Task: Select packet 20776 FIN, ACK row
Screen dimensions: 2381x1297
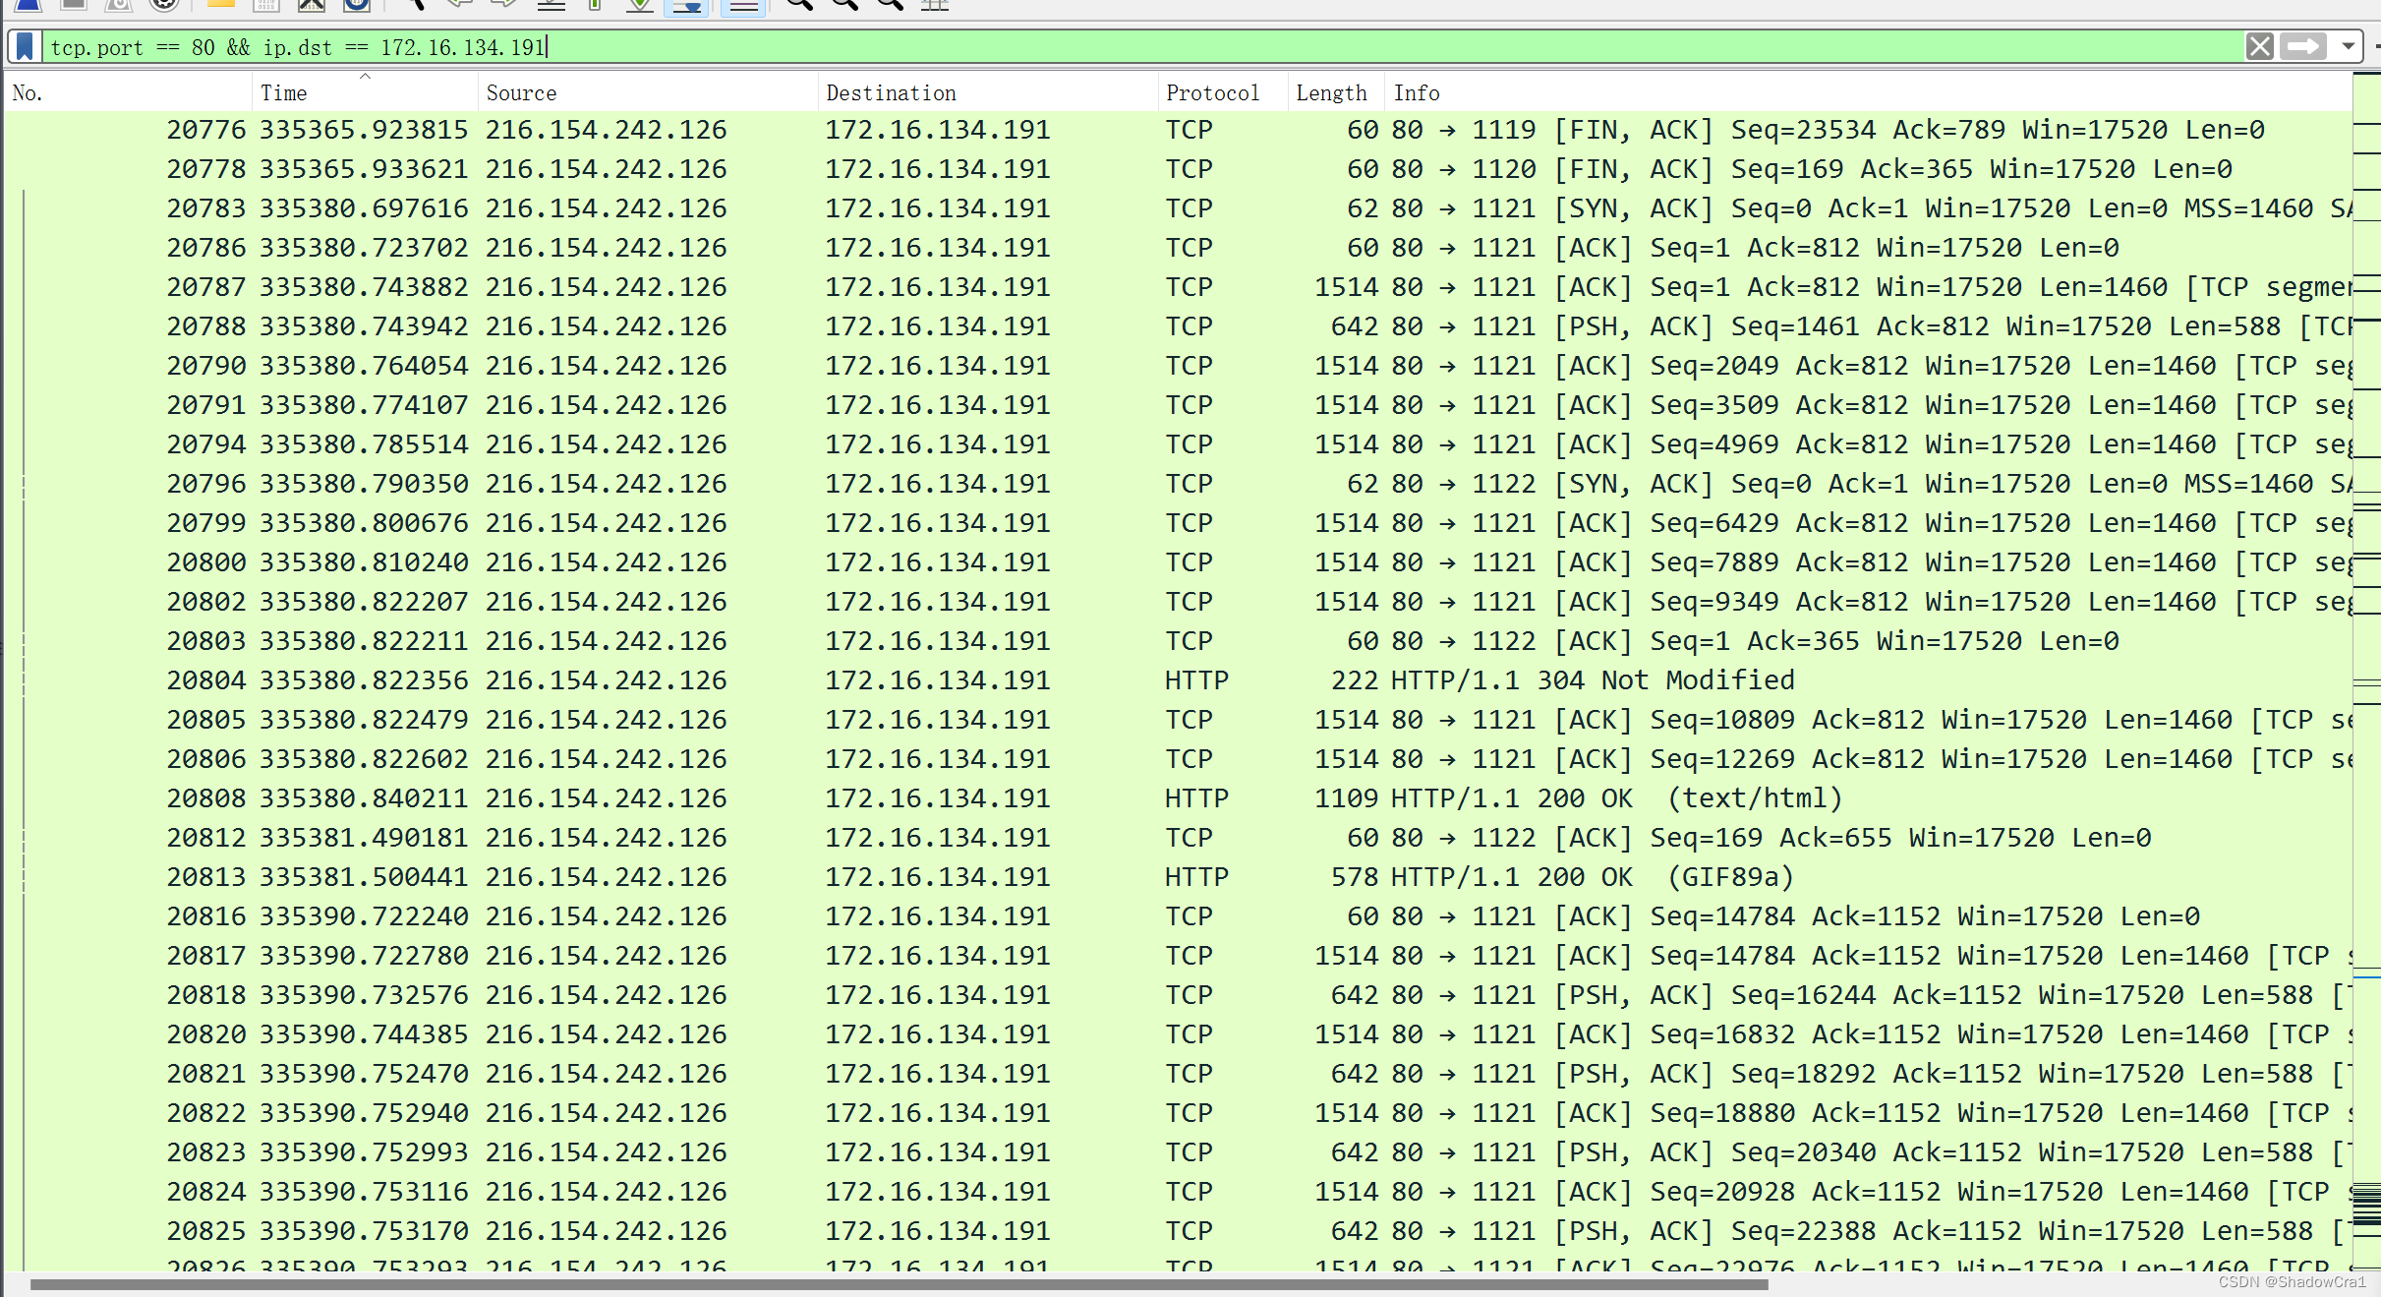Action: [1178, 130]
